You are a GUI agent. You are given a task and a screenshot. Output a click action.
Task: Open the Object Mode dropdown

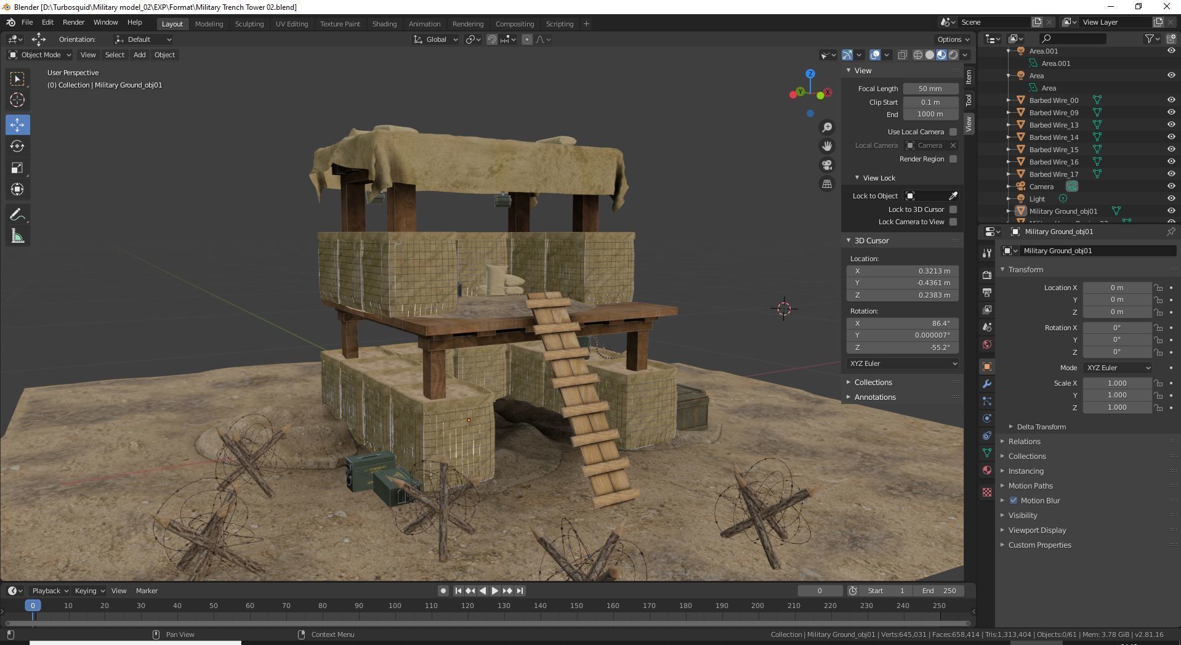pos(40,55)
